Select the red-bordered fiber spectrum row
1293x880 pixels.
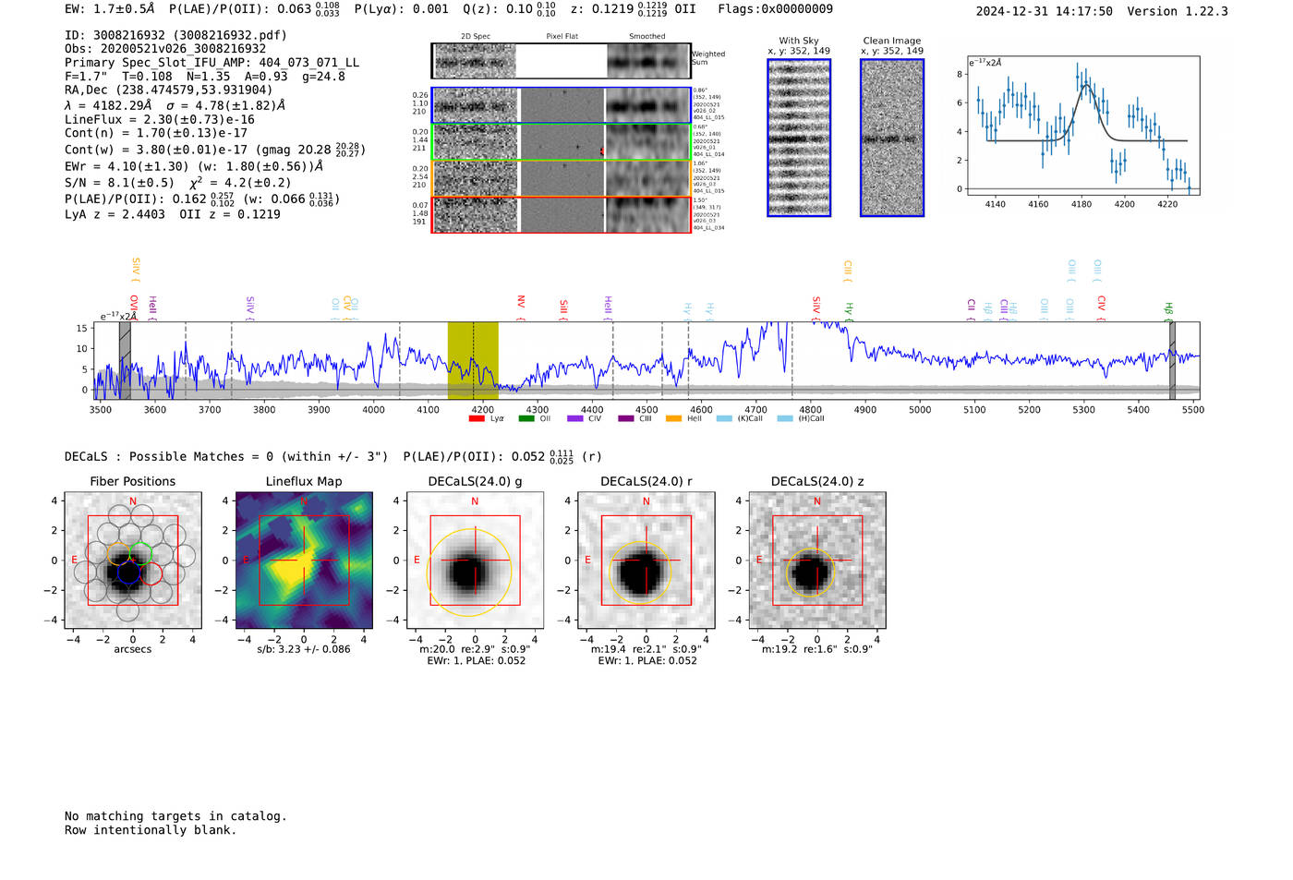pos(562,214)
